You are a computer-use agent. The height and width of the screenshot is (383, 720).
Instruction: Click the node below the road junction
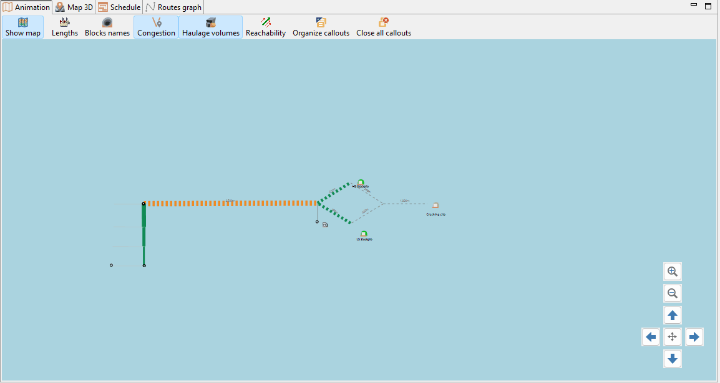tap(317, 222)
